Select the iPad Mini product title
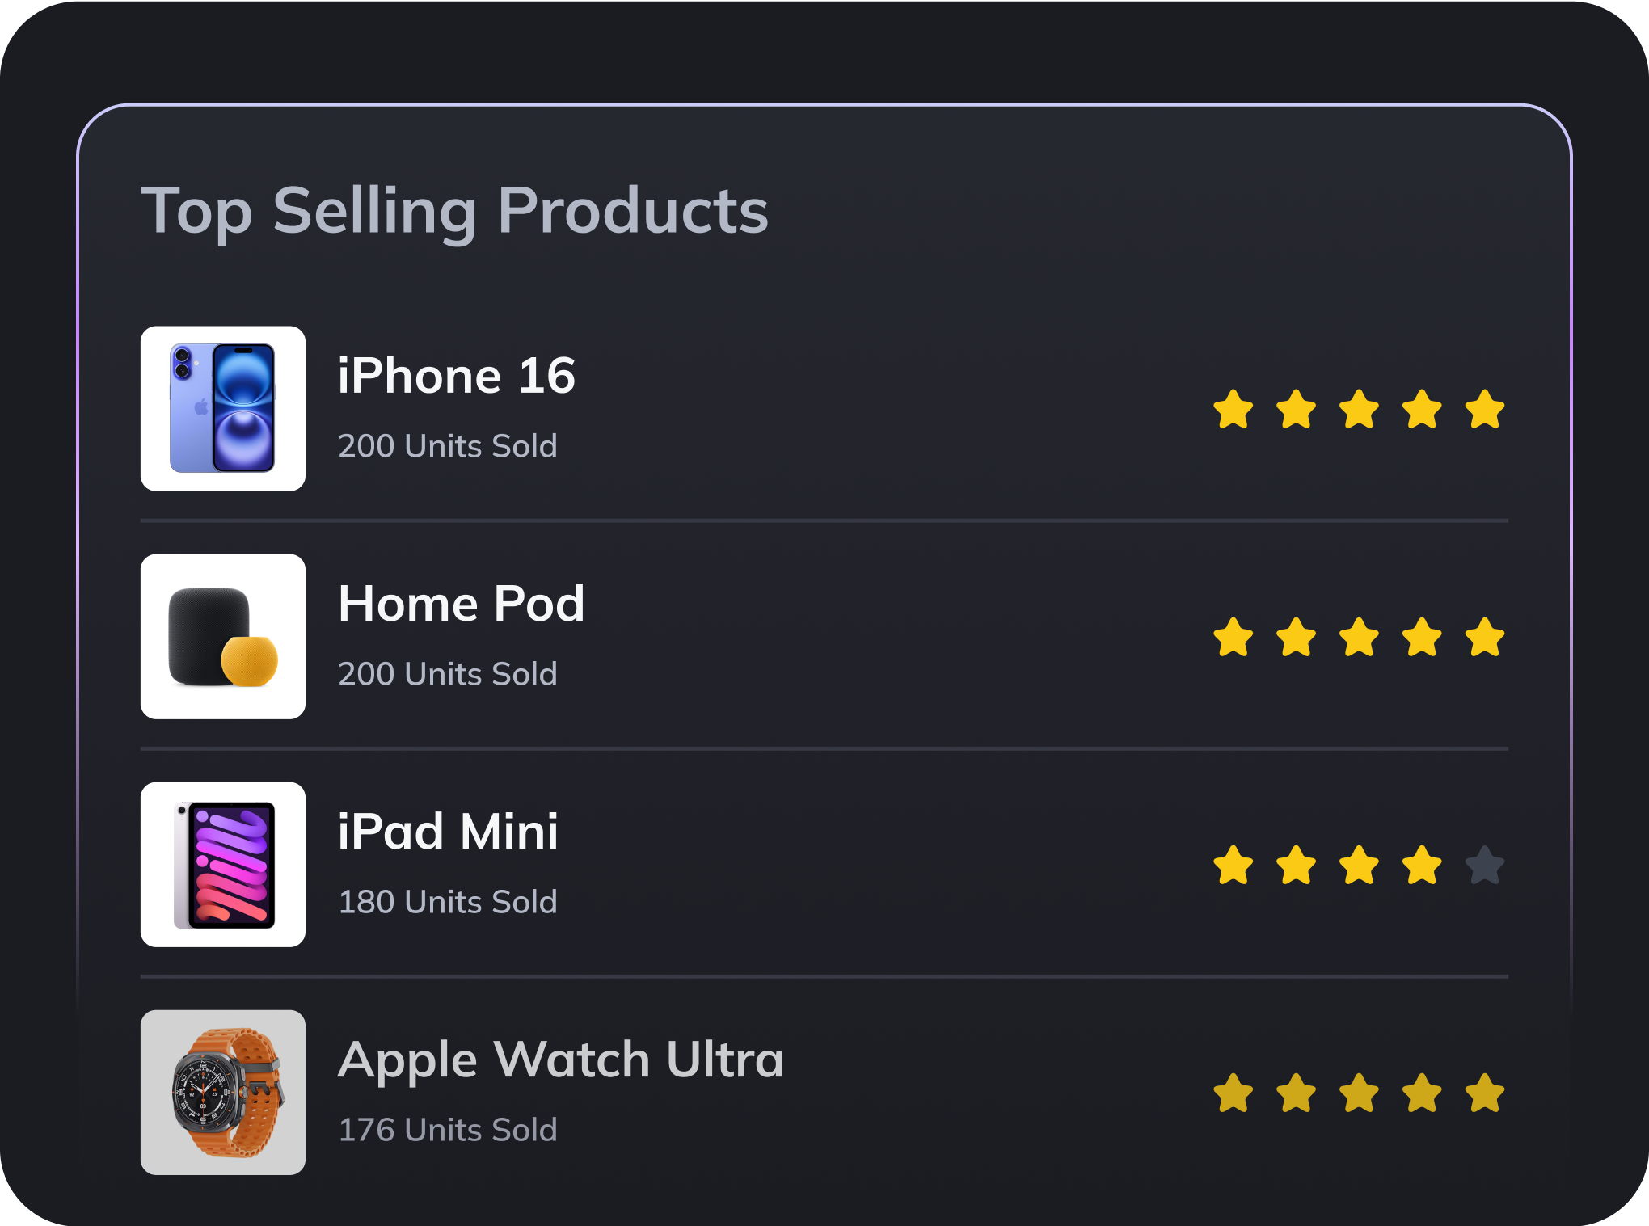 pos(448,832)
